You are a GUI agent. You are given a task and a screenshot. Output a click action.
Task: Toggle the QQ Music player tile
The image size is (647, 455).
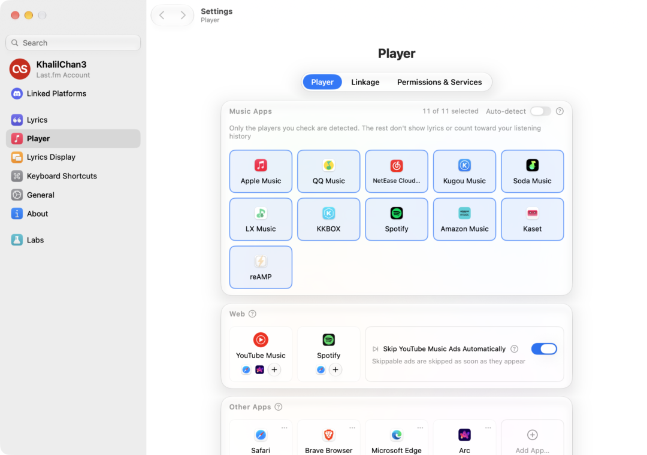tap(328, 171)
